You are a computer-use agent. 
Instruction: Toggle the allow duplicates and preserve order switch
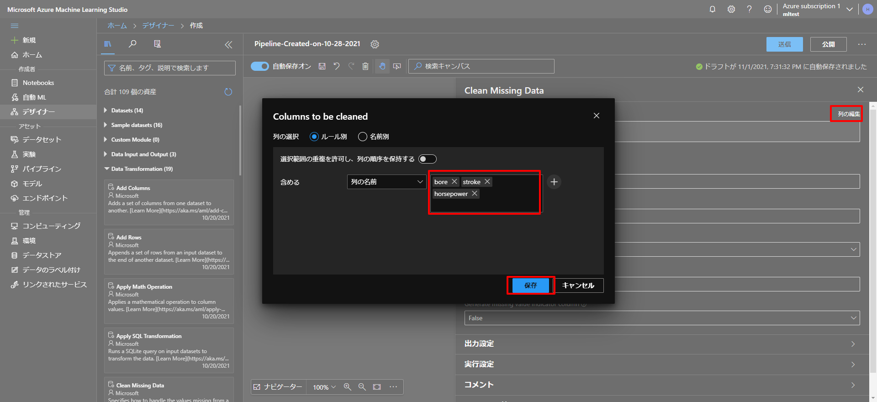click(x=428, y=159)
